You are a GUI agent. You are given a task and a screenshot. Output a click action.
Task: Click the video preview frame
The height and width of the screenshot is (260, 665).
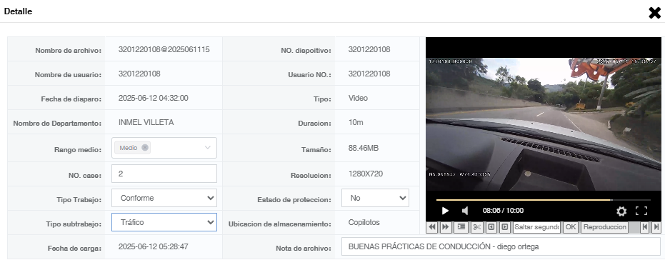[544, 124]
